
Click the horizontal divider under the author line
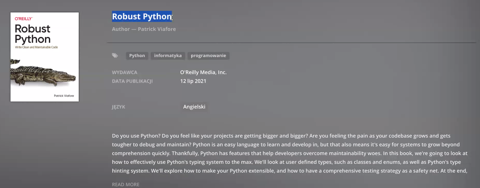[x=292, y=43]
